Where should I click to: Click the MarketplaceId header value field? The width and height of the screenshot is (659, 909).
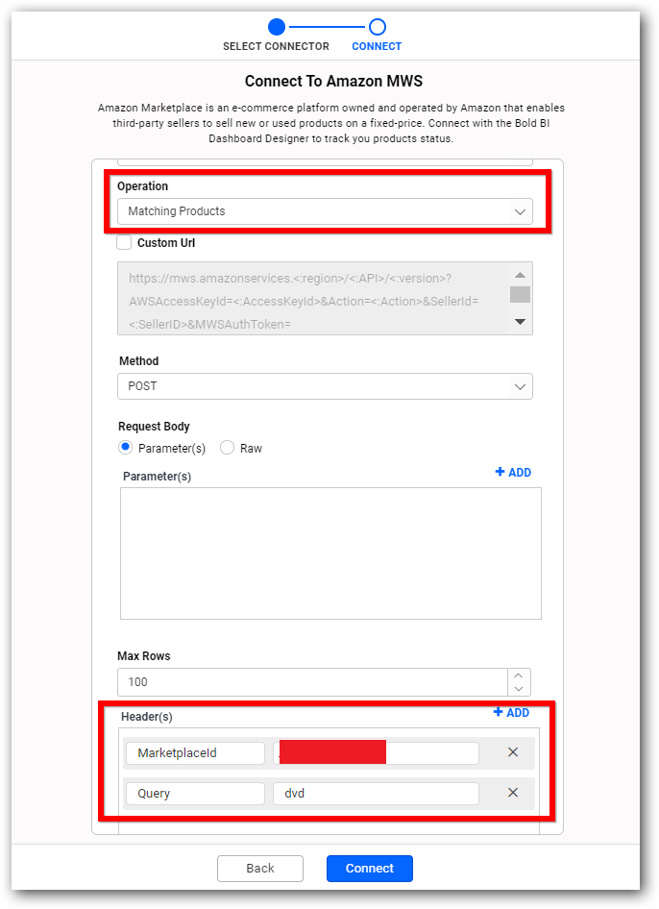(x=377, y=753)
